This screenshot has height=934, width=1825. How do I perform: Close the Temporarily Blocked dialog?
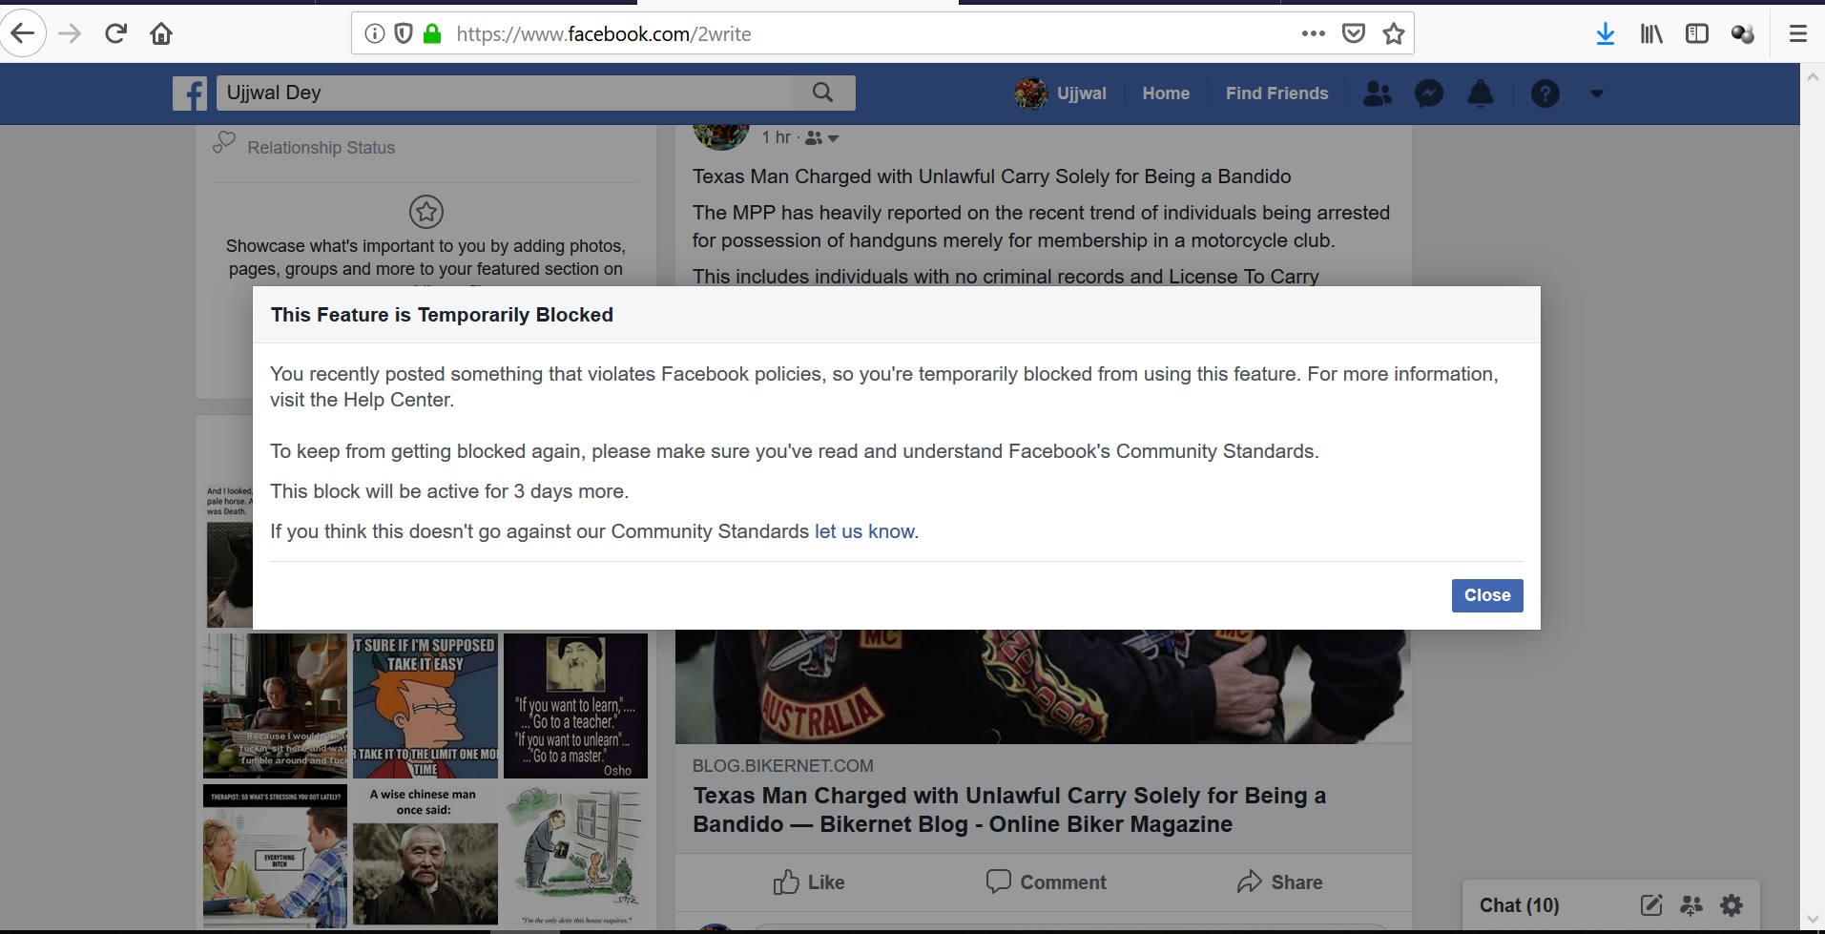click(x=1487, y=595)
